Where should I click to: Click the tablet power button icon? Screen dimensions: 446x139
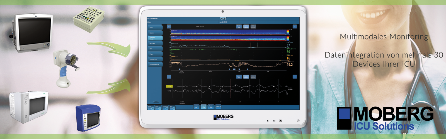click(298, 121)
